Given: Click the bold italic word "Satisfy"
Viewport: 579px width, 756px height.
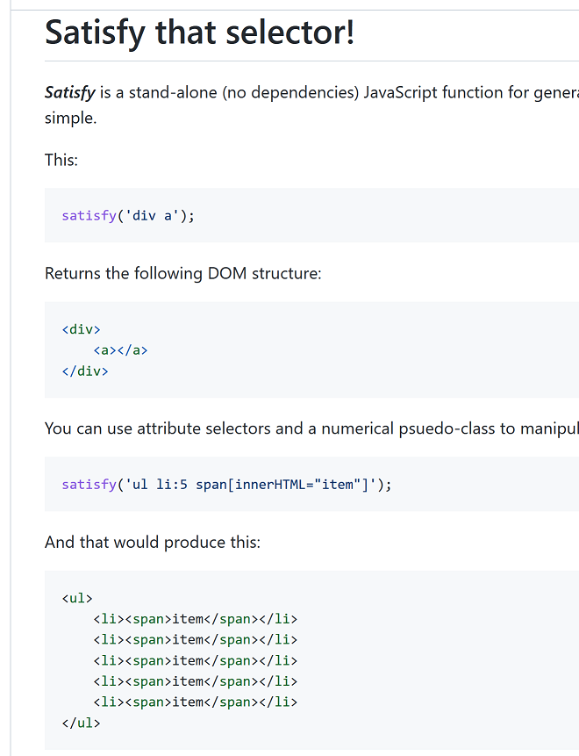Looking at the screenshot, I should tap(69, 92).
